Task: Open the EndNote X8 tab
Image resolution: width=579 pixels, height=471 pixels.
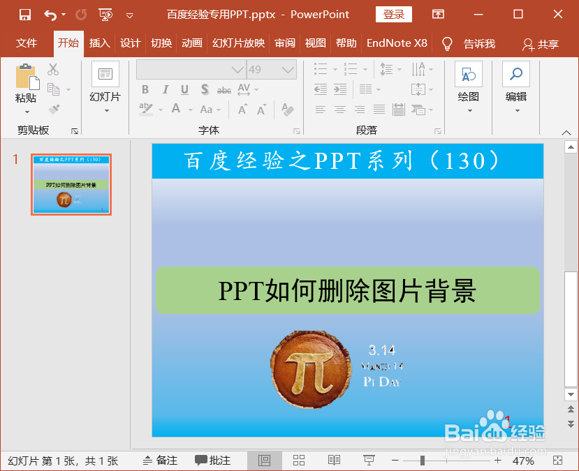Action: [x=397, y=43]
